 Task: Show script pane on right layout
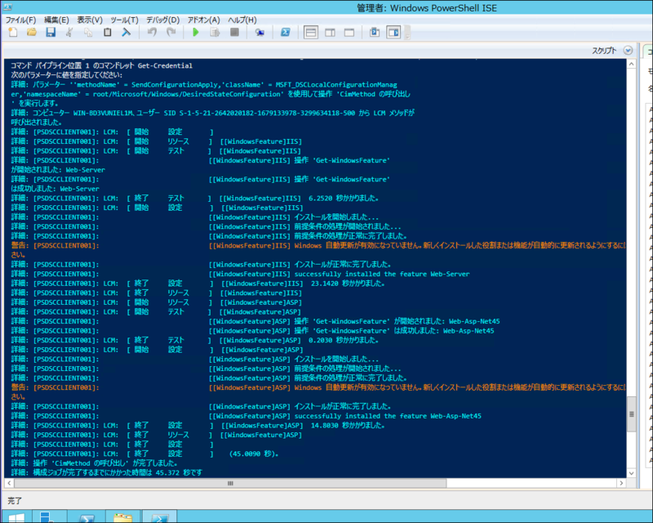330,33
